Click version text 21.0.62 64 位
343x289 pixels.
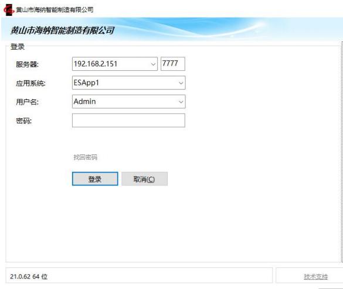tap(29, 277)
